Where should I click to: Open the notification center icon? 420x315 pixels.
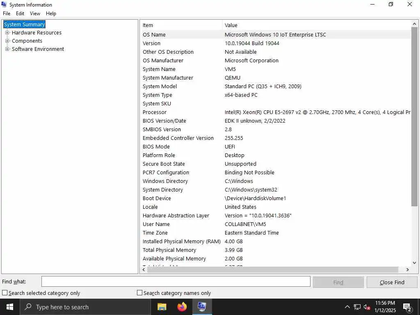407,307
